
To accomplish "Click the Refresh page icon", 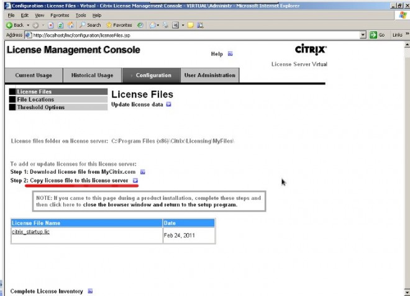I will [60, 25].
